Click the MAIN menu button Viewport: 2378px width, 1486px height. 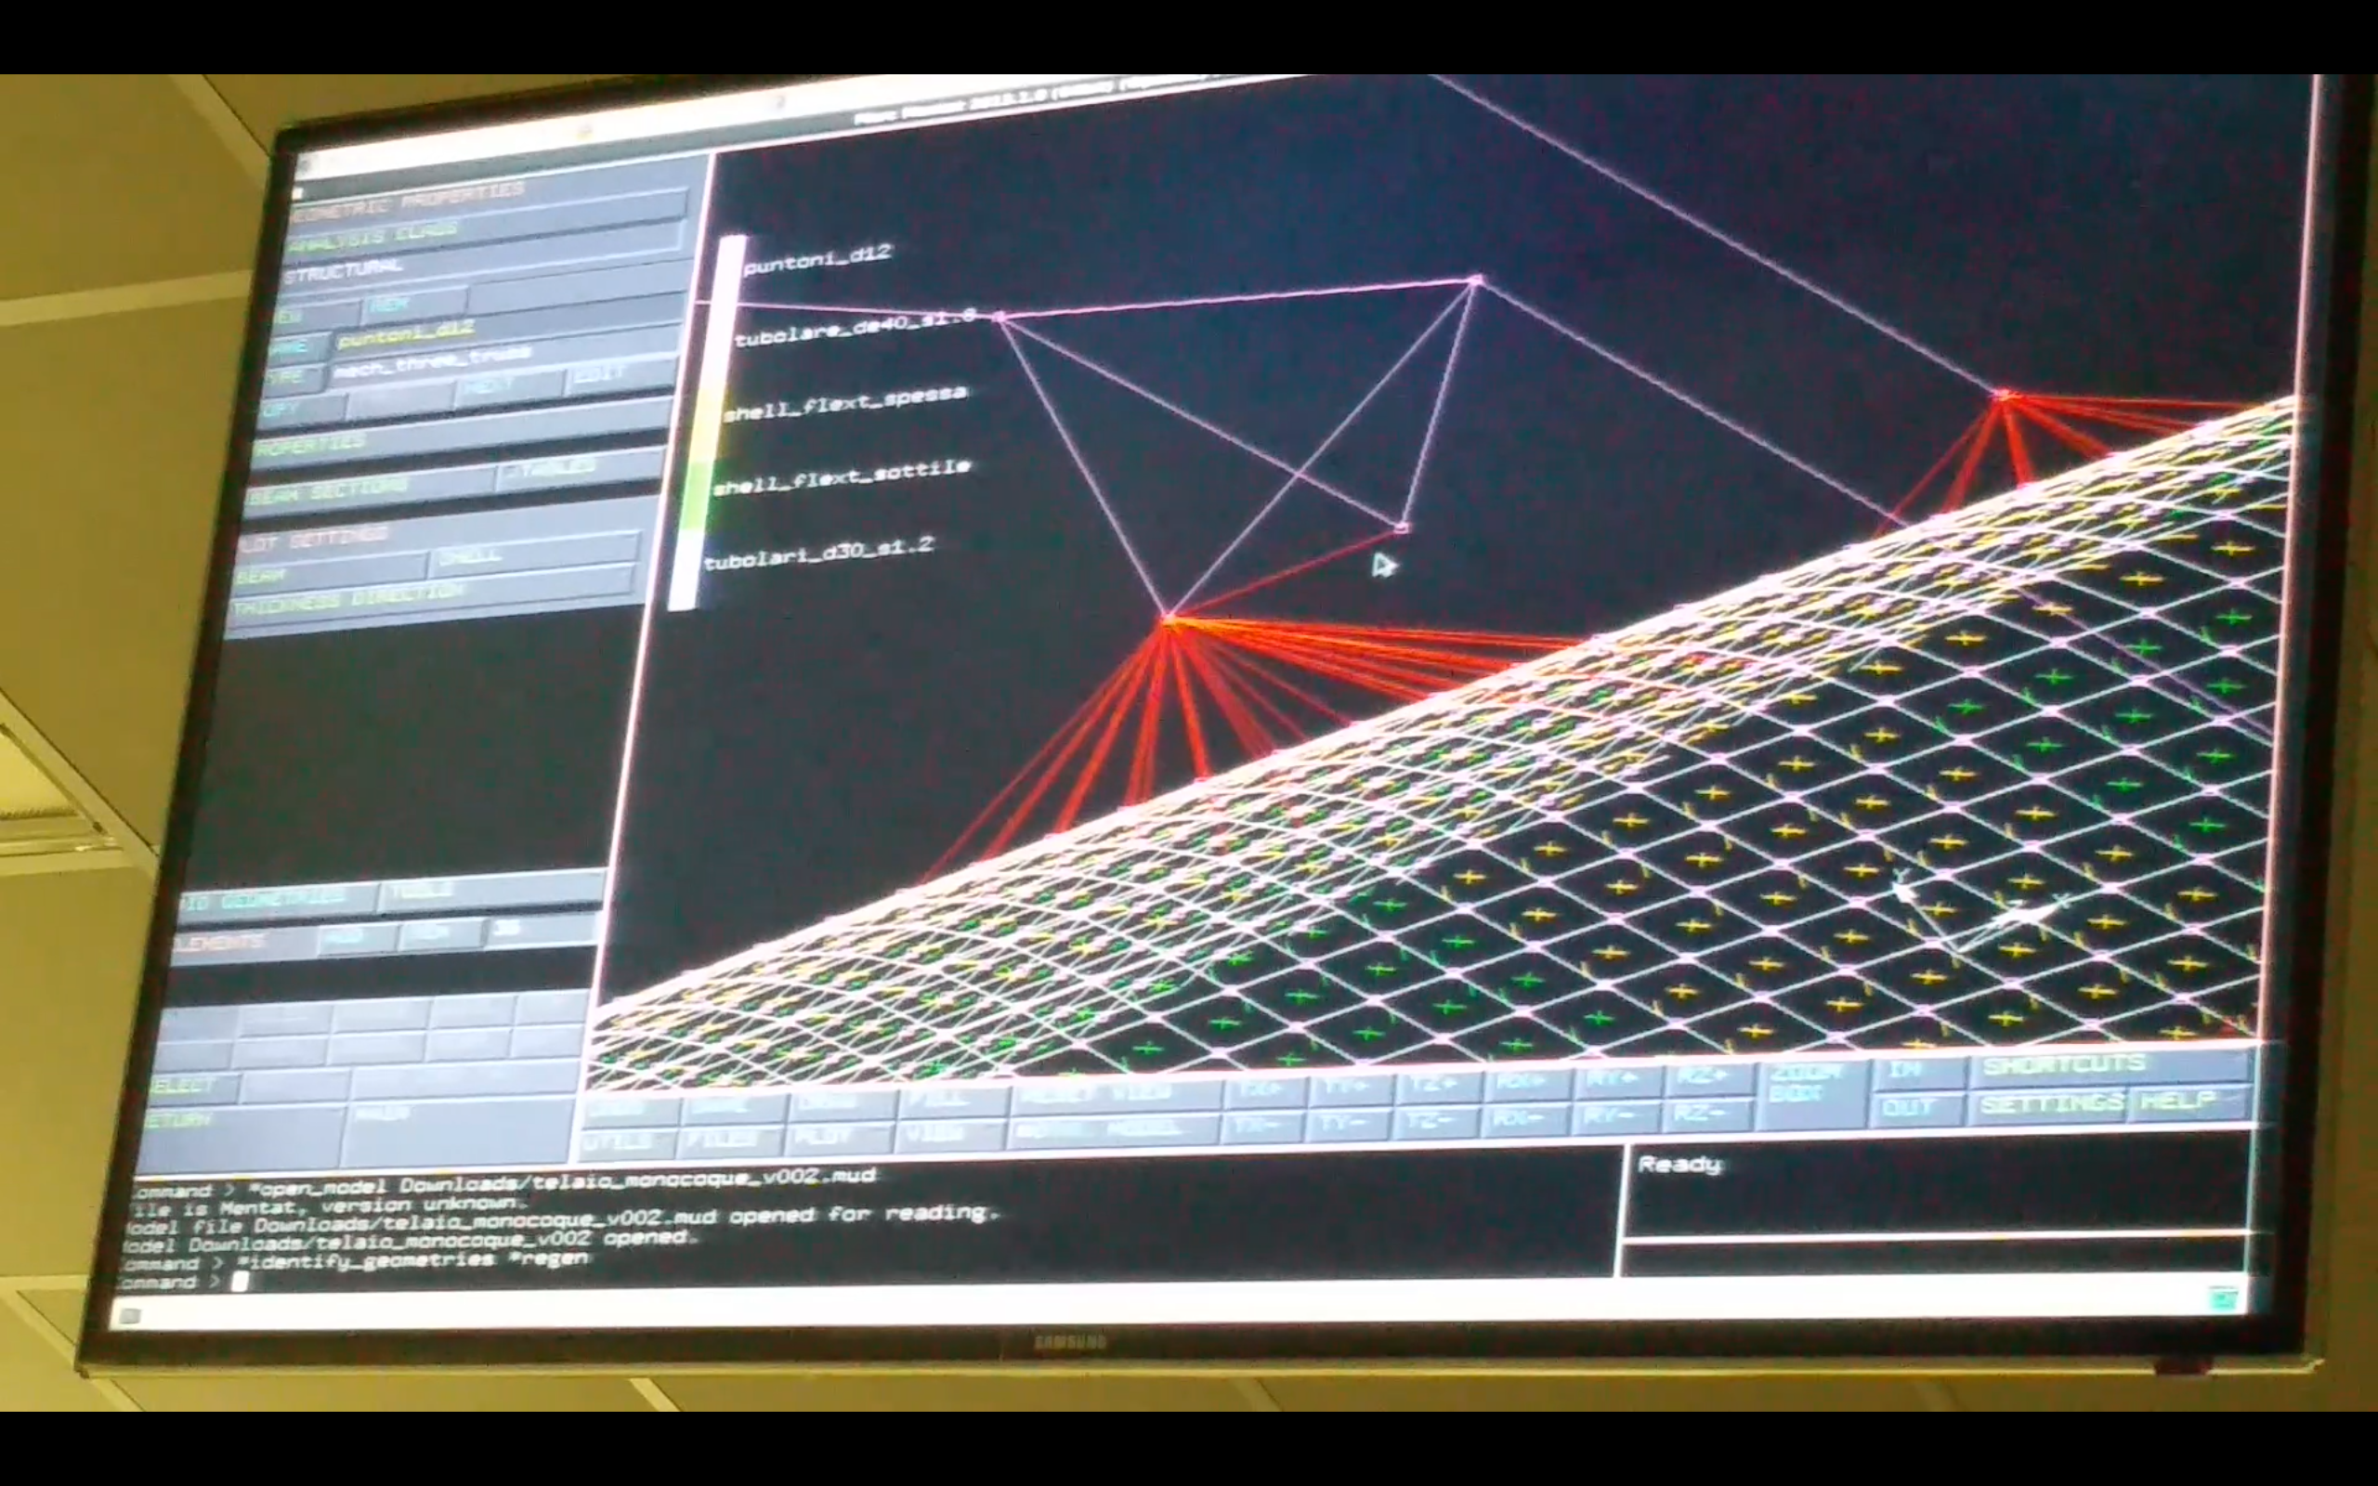(460, 1130)
